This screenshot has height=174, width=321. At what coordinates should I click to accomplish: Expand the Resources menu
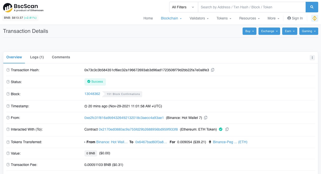pyautogui.click(x=249, y=18)
